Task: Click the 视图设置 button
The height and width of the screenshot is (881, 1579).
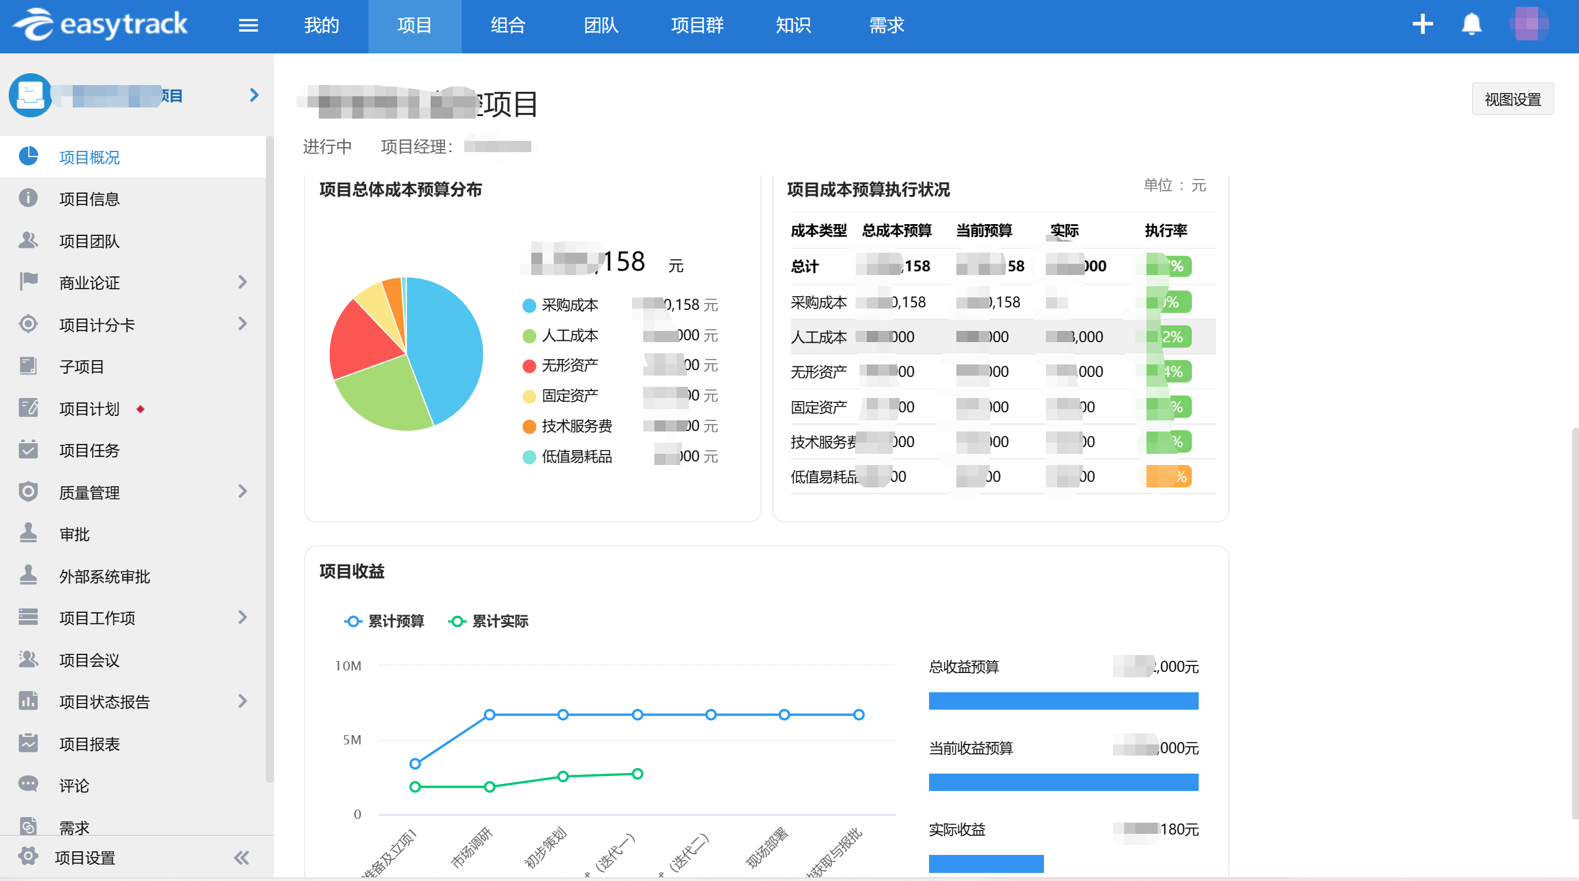Action: pyautogui.click(x=1512, y=99)
